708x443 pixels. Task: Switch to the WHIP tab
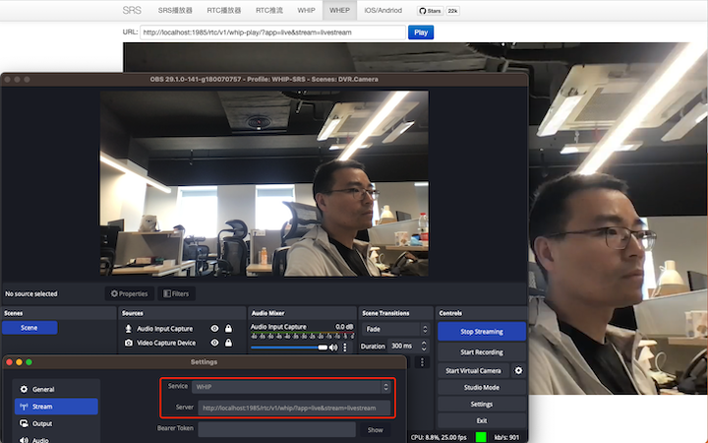305,10
